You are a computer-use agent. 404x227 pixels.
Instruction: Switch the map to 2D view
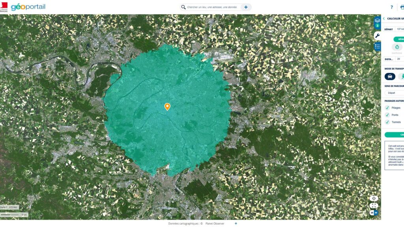pos(372,213)
